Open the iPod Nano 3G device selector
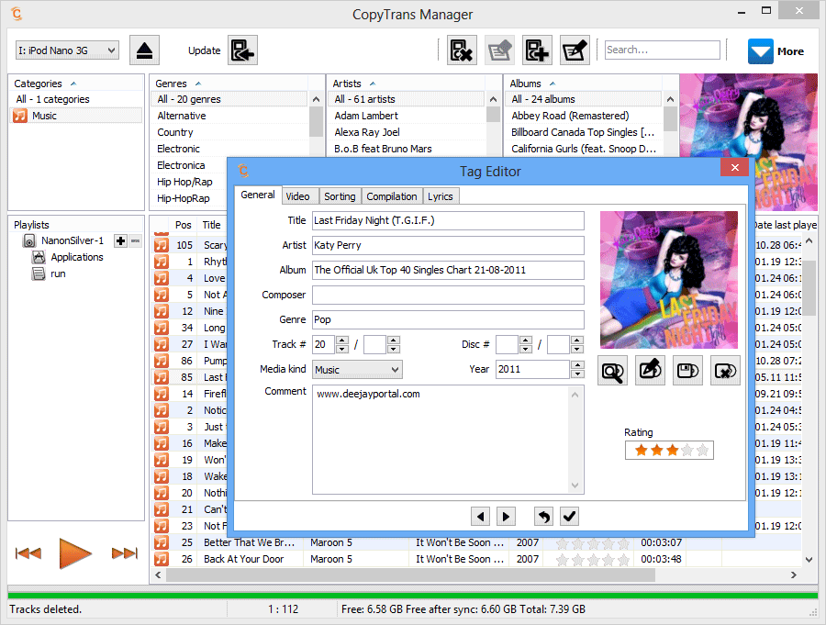Screen dimensions: 826x625 click(66, 50)
